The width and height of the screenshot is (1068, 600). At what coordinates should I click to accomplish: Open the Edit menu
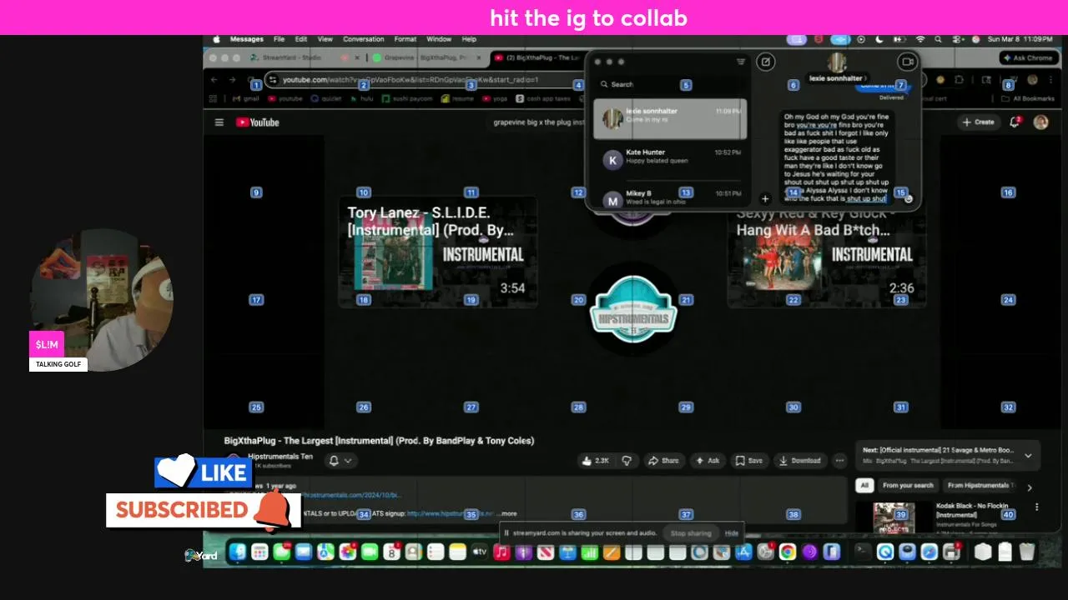point(300,39)
